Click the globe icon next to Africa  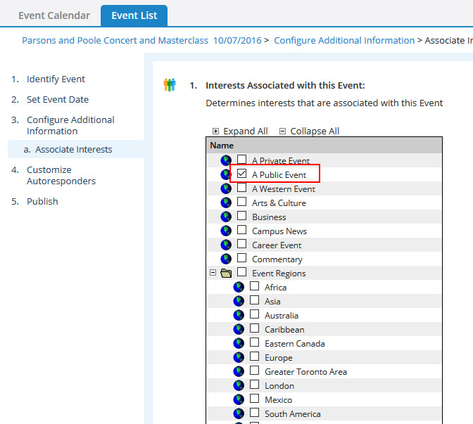pyautogui.click(x=239, y=287)
